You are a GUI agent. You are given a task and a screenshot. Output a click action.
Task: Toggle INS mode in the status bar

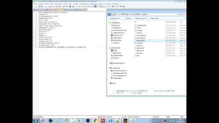point(182,117)
